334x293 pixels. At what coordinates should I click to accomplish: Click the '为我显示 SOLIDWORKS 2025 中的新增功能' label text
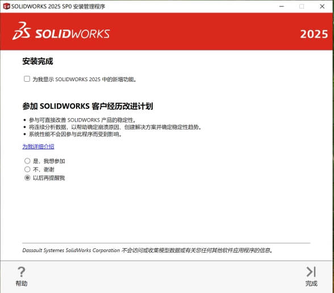point(84,79)
